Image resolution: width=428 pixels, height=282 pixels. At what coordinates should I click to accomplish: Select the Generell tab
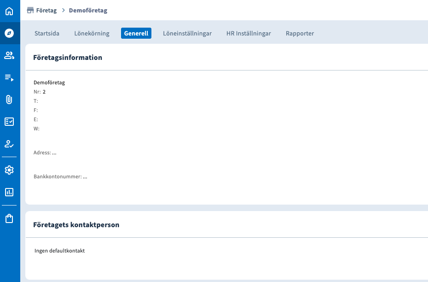[136, 33]
